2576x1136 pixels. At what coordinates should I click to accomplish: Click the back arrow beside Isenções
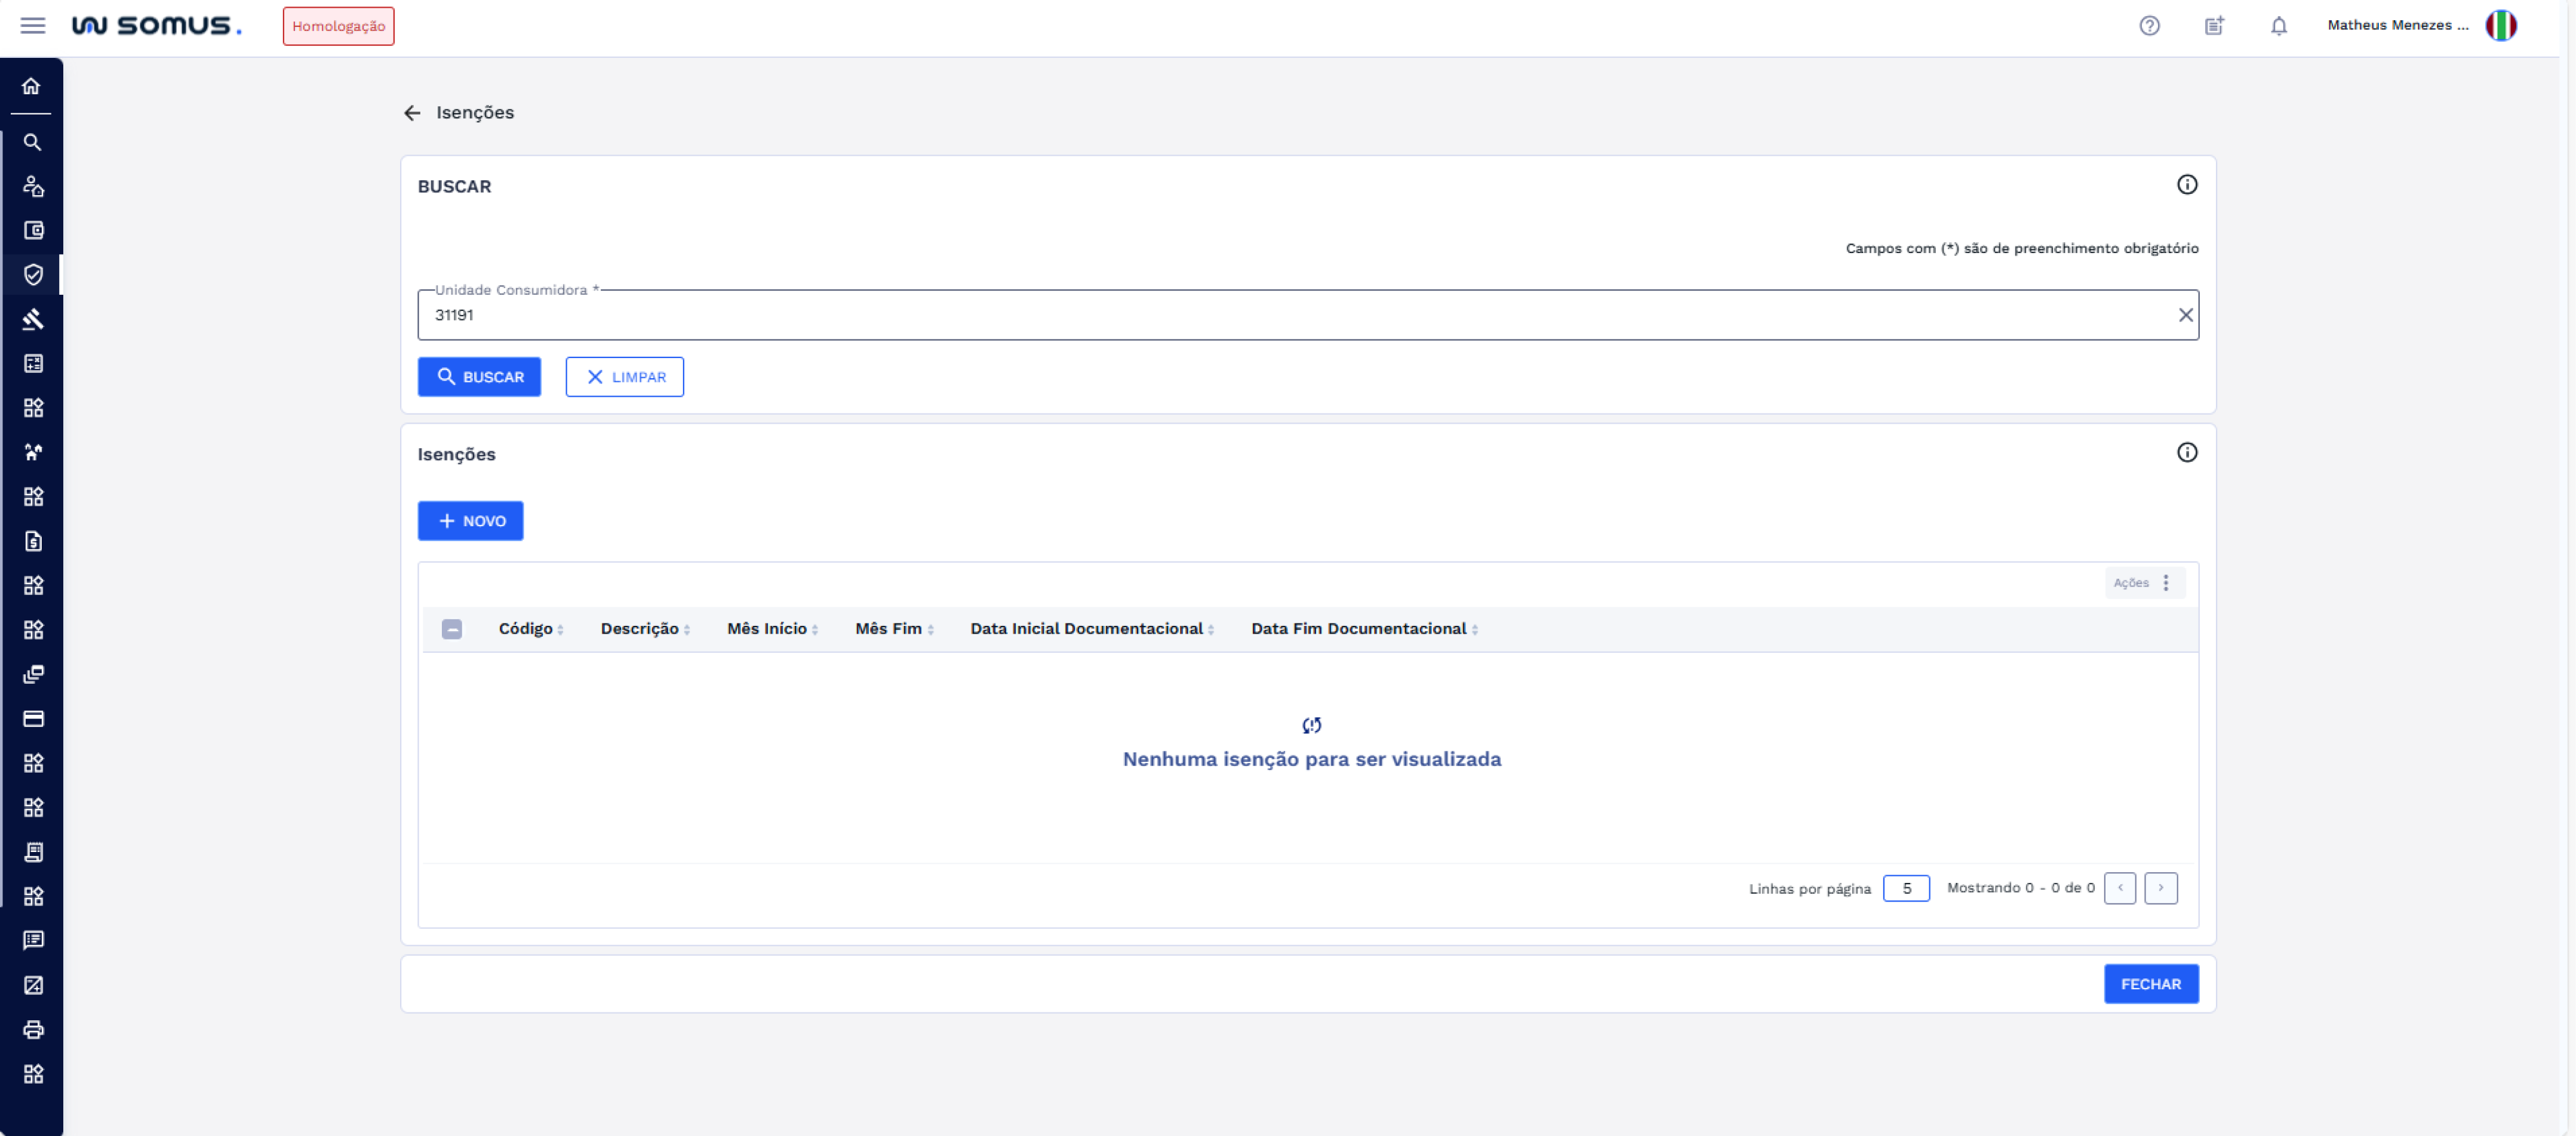[x=412, y=113]
